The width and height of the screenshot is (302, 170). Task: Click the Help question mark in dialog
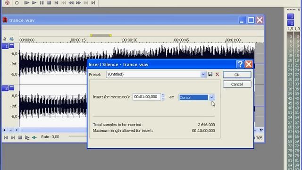(x=240, y=64)
